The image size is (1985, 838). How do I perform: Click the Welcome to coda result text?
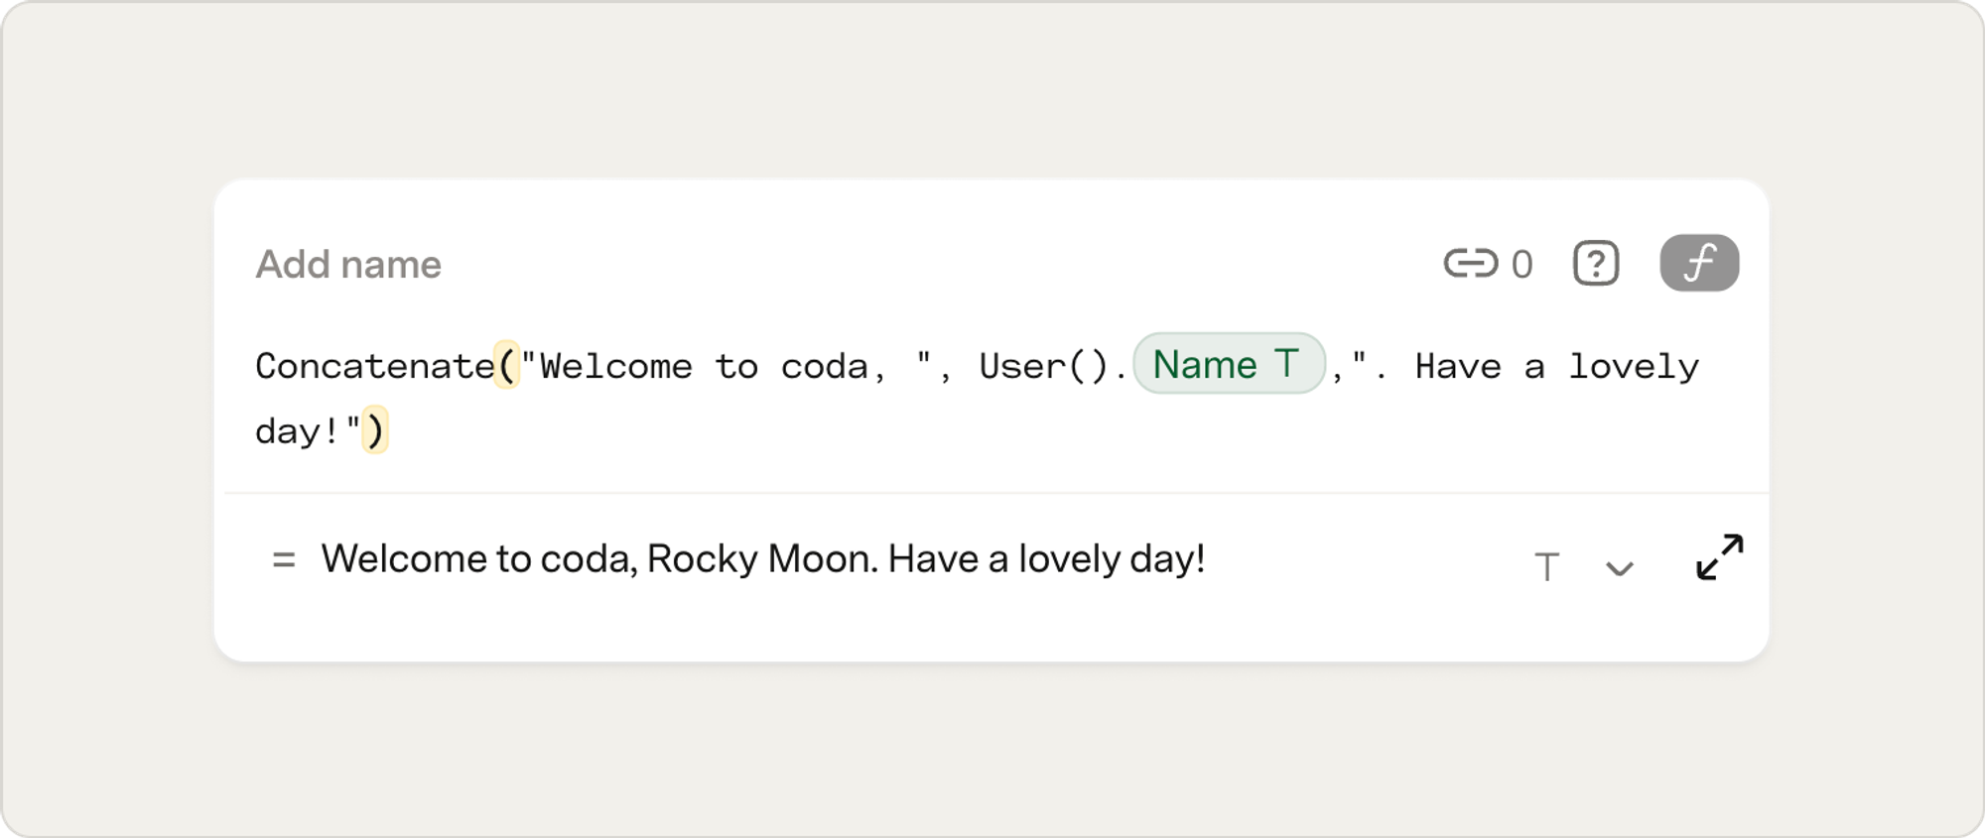pyautogui.click(x=762, y=559)
